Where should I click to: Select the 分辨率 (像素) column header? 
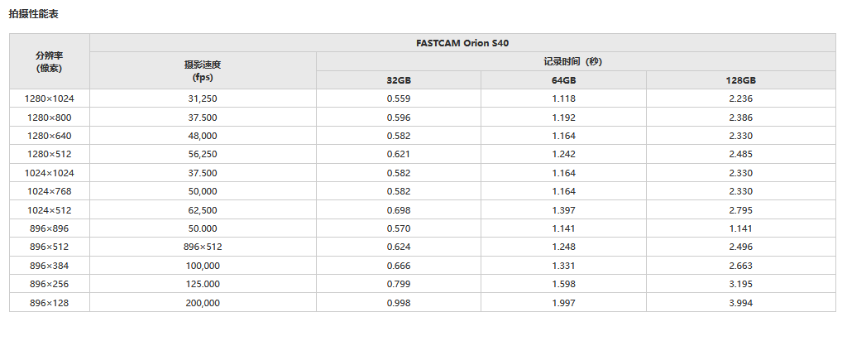coord(50,61)
